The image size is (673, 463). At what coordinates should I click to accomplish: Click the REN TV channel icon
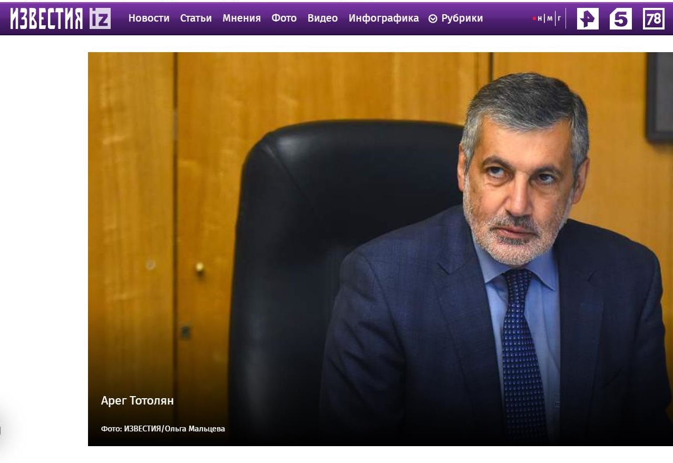tap(588, 19)
